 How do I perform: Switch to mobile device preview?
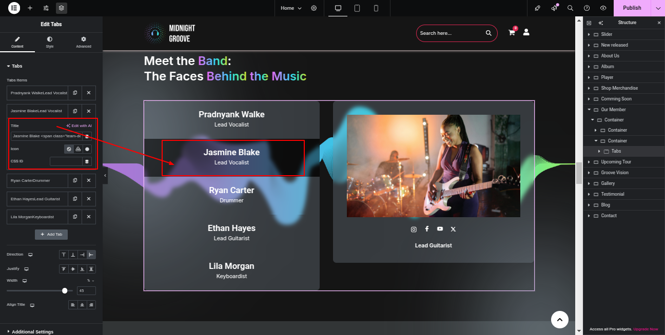376,8
